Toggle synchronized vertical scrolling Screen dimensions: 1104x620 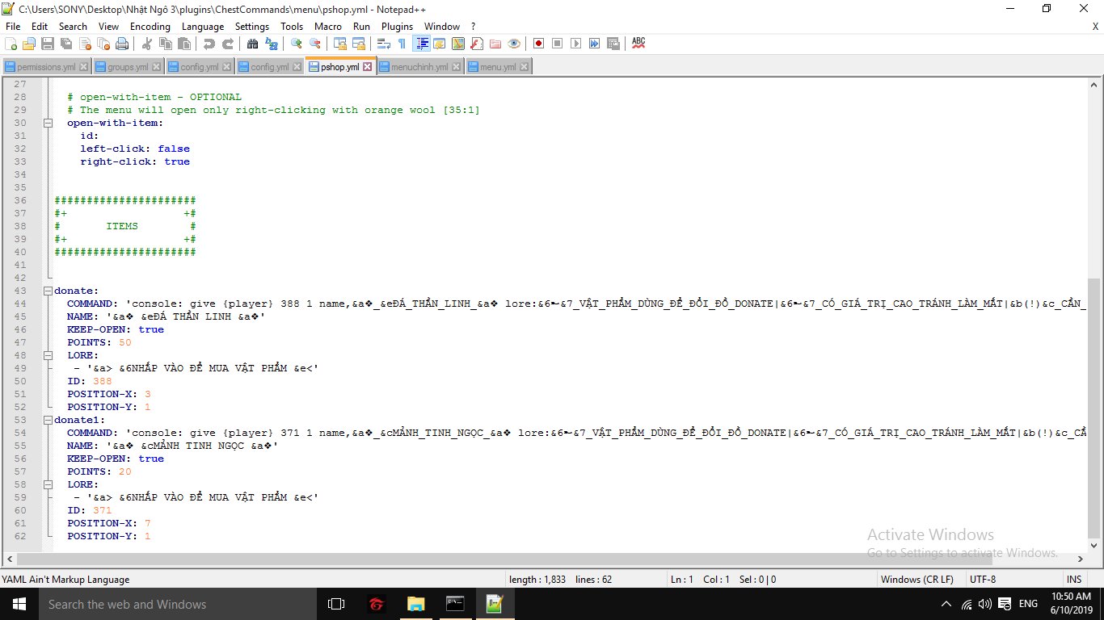[x=340, y=44]
